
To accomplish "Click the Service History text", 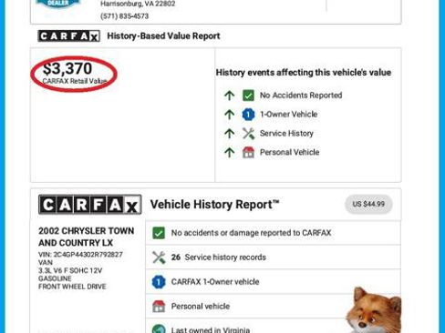I will [286, 134].
